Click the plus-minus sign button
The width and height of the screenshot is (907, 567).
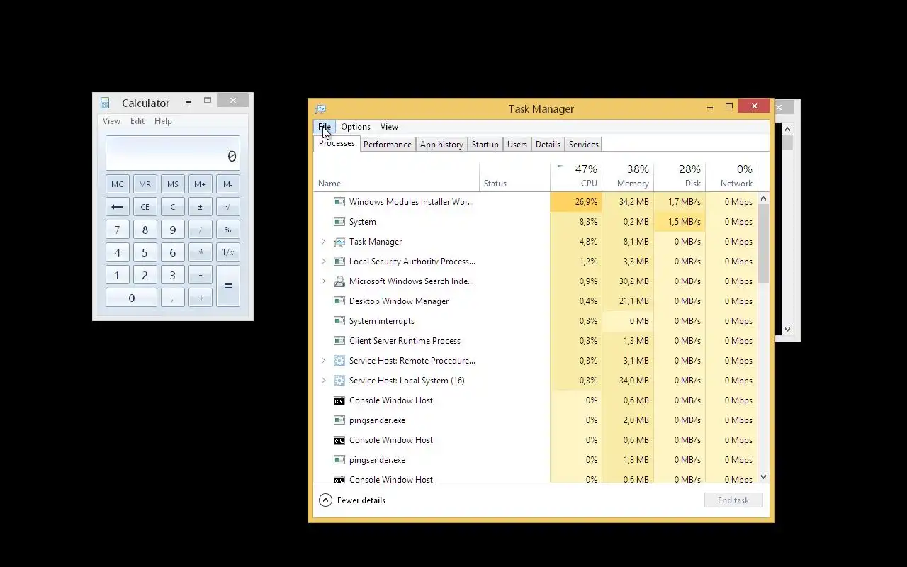tap(201, 207)
